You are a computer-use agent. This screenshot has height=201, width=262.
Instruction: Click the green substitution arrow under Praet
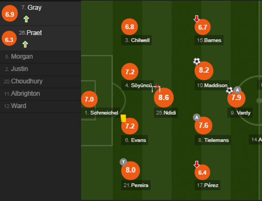25,44
